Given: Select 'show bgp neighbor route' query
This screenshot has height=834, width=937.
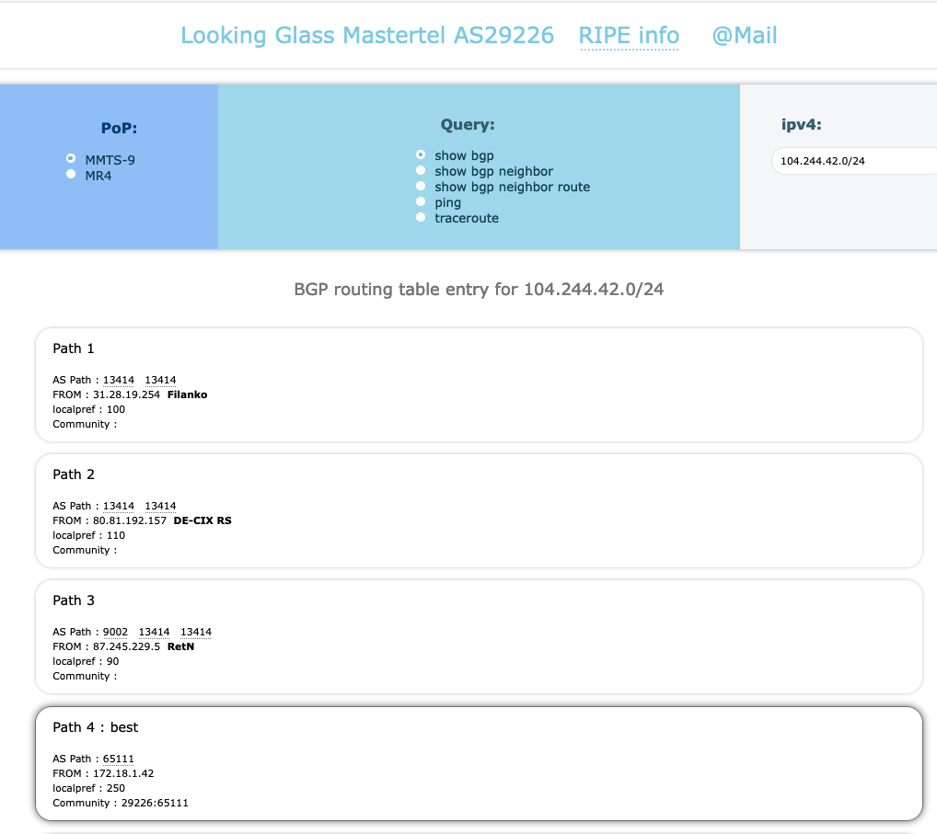Looking at the screenshot, I should (421, 187).
